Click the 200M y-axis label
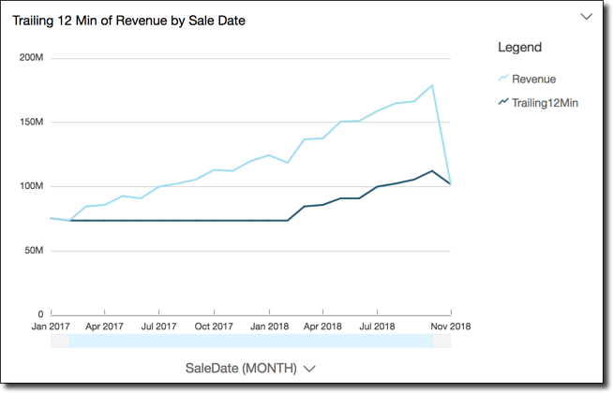The width and height of the screenshot is (613, 393). tap(32, 58)
